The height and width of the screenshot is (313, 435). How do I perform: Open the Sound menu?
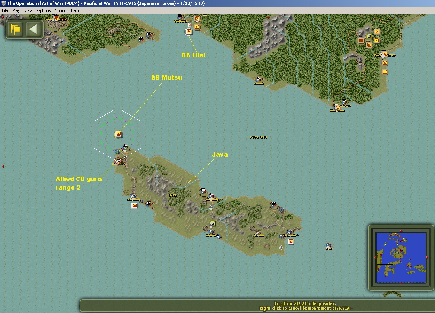coord(61,10)
